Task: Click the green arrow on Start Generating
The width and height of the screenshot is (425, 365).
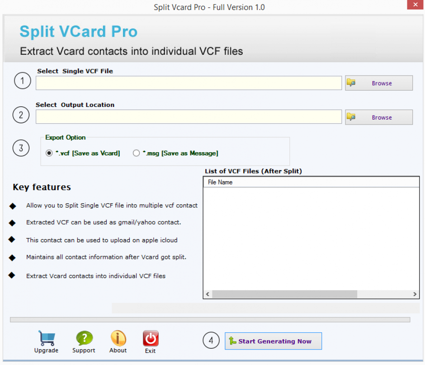Action: click(x=232, y=341)
